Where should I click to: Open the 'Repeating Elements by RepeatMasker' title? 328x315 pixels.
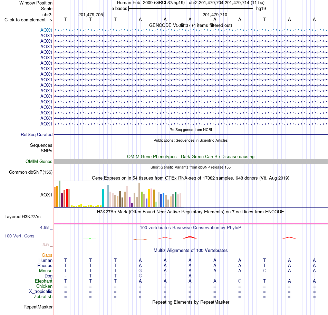tap(191, 302)
